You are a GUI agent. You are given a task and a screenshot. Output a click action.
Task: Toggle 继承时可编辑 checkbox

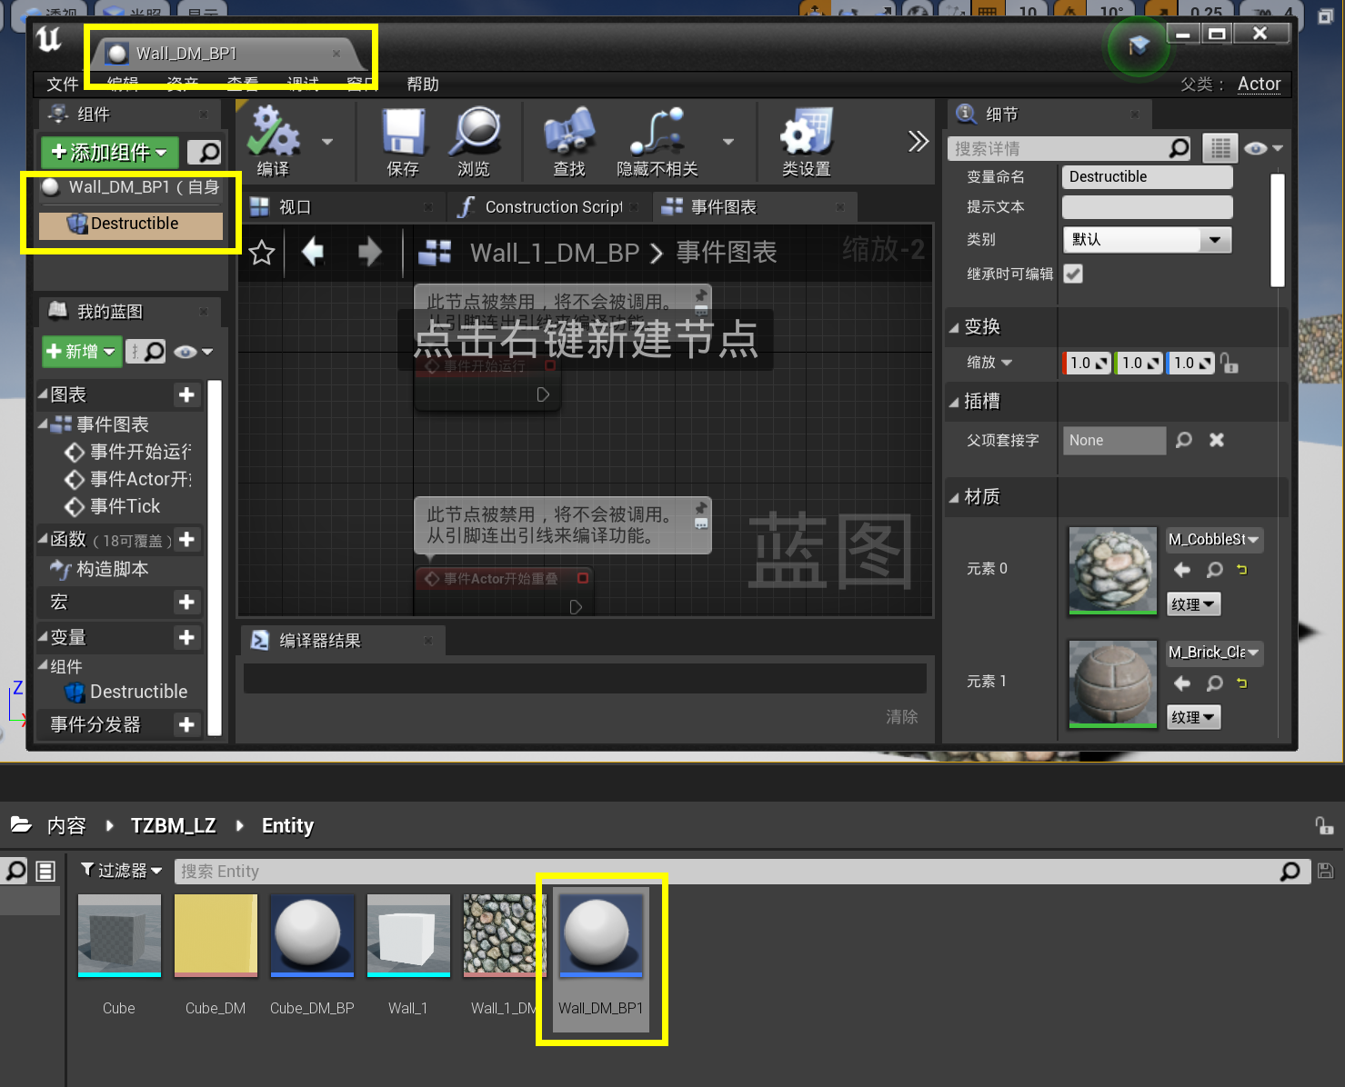[x=1073, y=274]
